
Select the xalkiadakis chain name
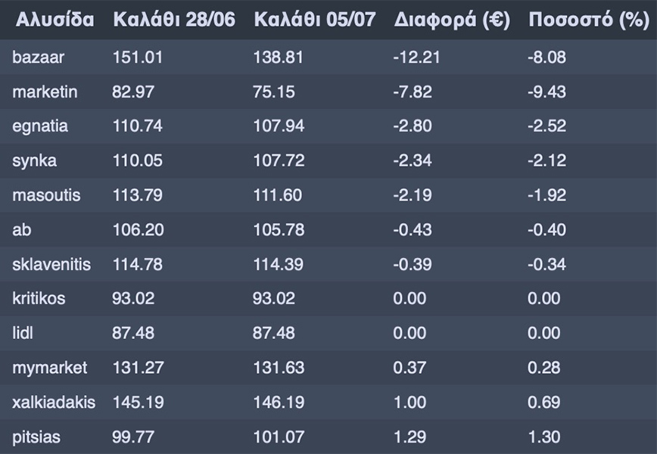54,402
